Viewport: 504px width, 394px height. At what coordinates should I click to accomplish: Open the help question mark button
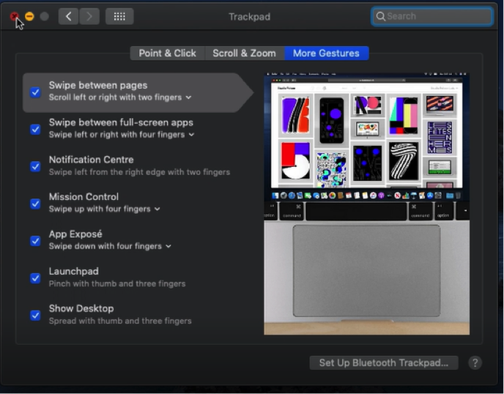pos(475,363)
